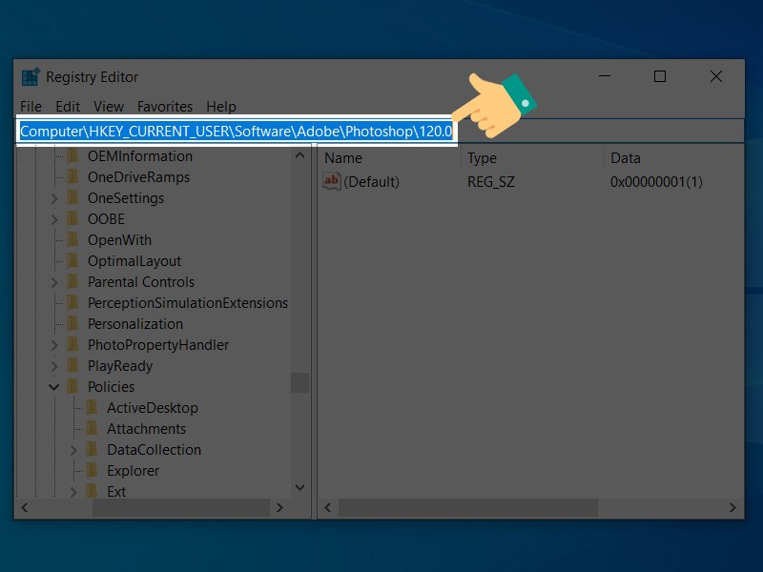Open the Favorites menu

coord(165,107)
